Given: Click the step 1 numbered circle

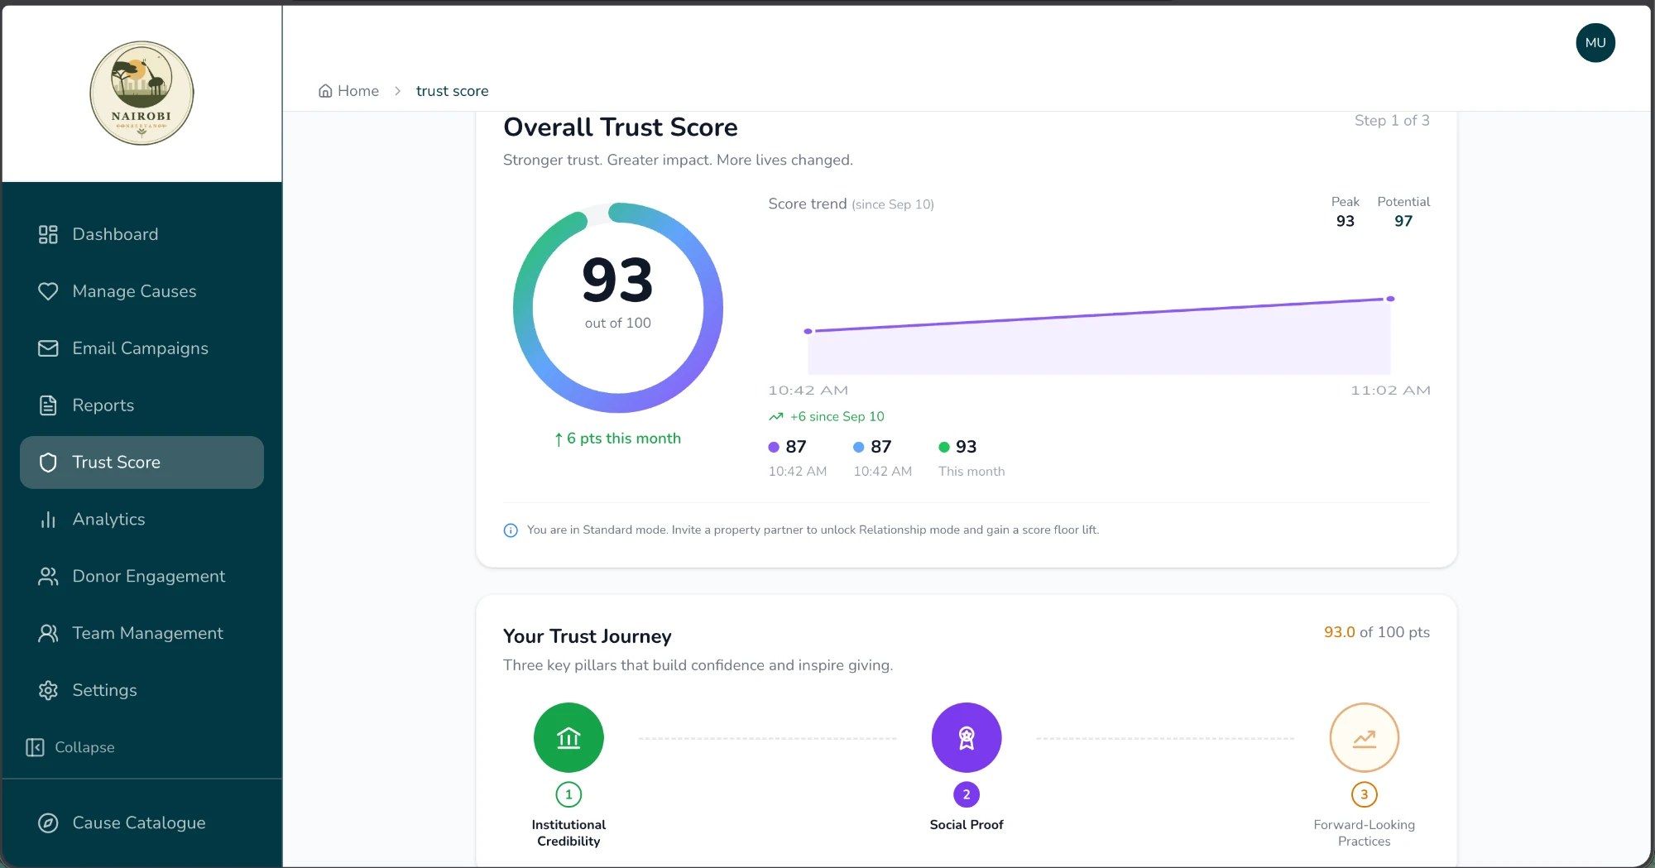Looking at the screenshot, I should tap(568, 794).
